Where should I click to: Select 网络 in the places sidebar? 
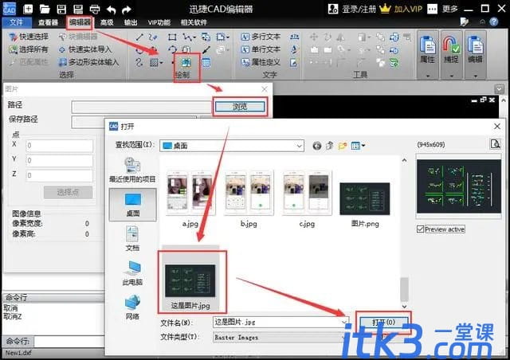[132, 307]
